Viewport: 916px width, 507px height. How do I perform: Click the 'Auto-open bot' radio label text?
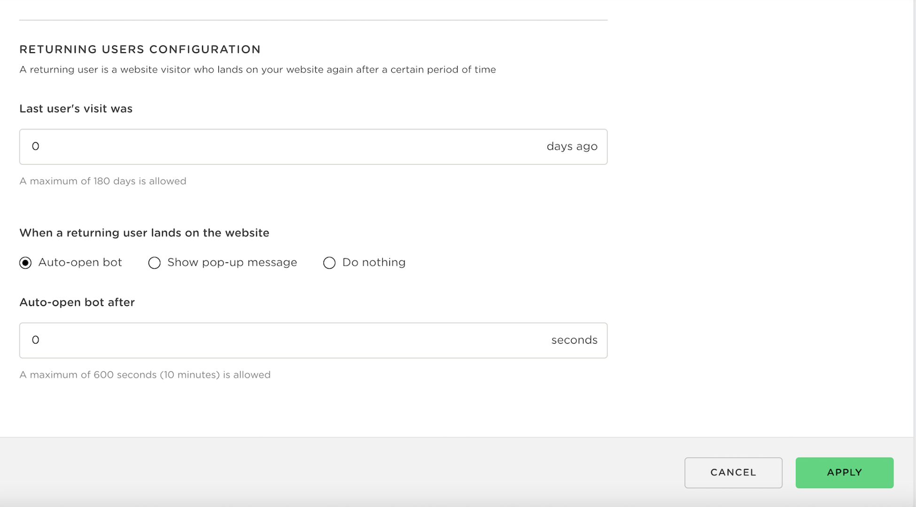pos(80,262)
